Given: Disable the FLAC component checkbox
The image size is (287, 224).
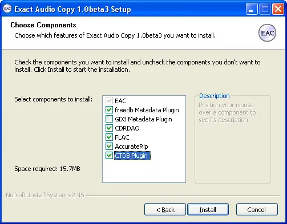Looking at the screenshot, I should [109, 137].
